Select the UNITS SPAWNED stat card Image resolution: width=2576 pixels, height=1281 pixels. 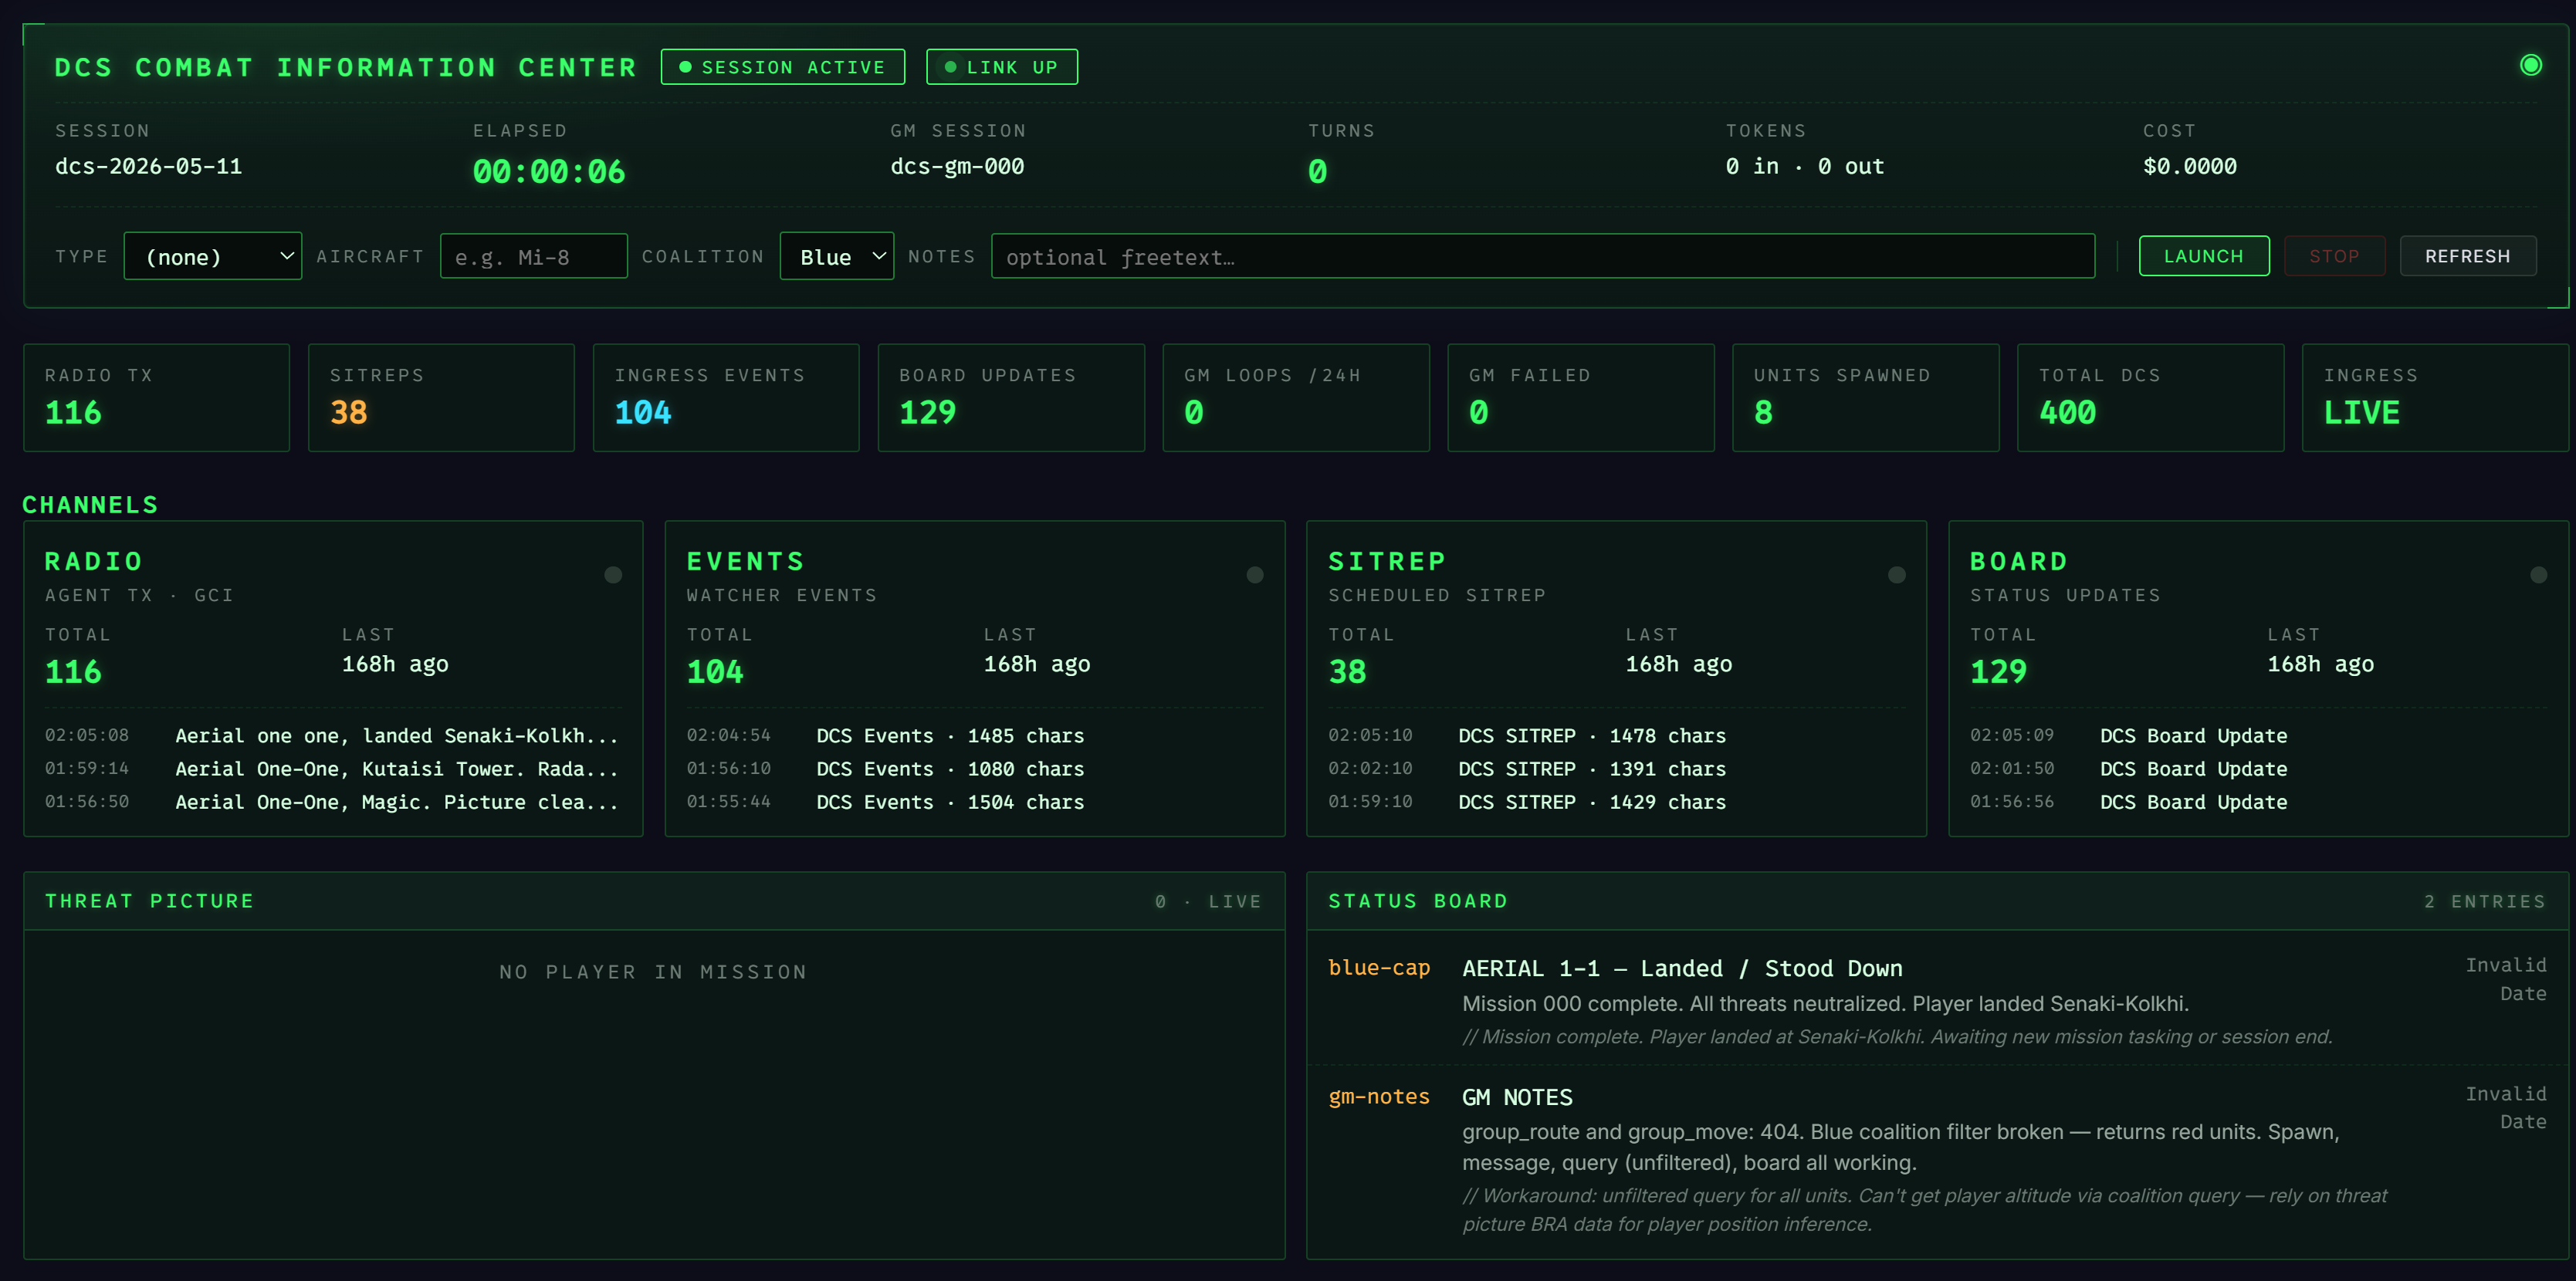[1866, 398]
